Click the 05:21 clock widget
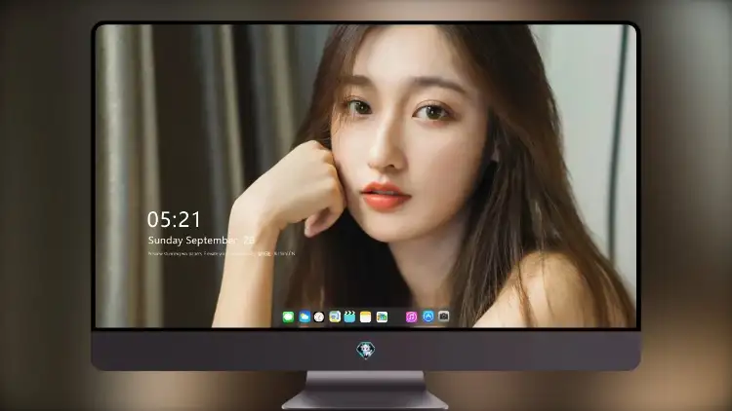The height and width of the screenshot is (411, 732). click(174, 219)
